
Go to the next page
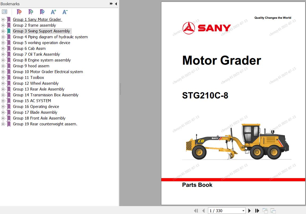249,211
